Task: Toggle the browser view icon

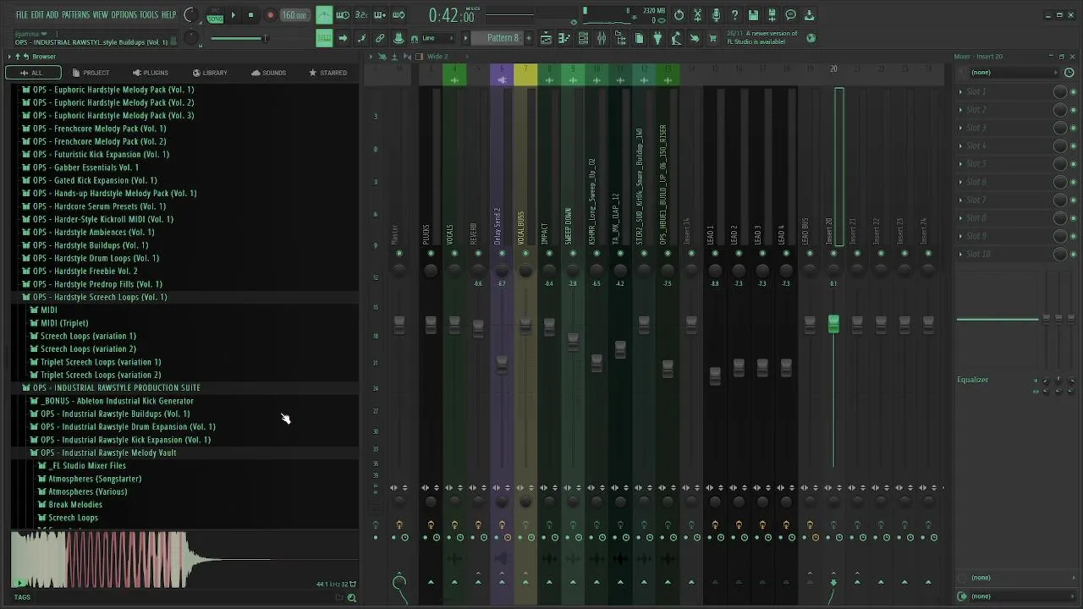Action: pyautogui.click(x=620, y=38)
